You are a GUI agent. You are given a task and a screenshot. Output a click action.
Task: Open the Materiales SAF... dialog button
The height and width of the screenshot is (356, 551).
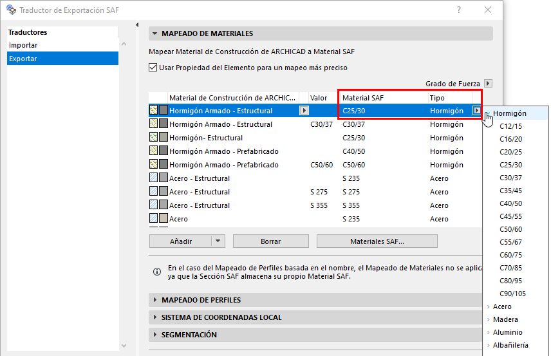pyautogui.click(x=377, y=241)
